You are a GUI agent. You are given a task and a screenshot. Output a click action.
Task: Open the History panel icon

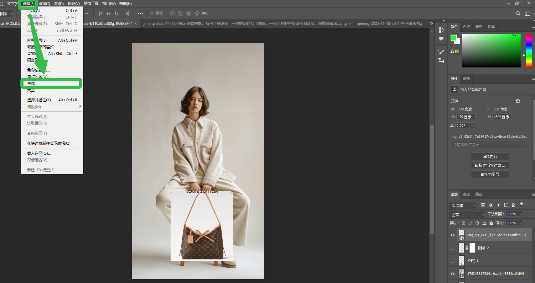coord(441,30)
